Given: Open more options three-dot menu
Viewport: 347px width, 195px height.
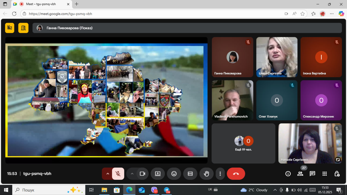Looking at the screenshot, I should coord(220,174).
